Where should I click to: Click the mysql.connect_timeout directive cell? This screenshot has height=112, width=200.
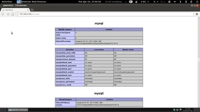click(x=70, y=59)
